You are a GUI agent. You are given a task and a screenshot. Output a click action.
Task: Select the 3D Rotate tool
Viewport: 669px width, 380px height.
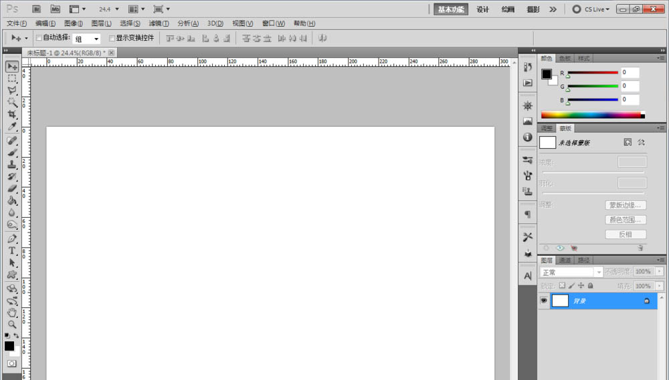click(x=12, y=289)
